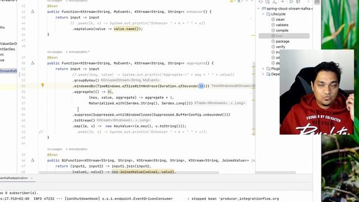Click the Materialized.with(Serdes.String() line

[x=141, y=103]
